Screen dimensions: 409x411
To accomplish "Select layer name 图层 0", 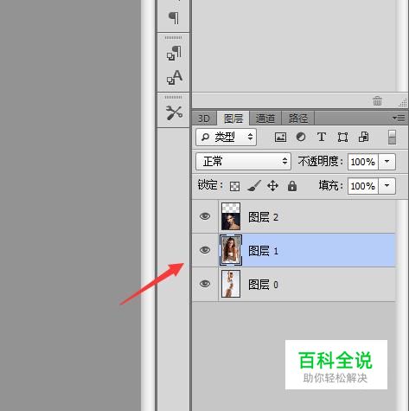I will 263,285.
